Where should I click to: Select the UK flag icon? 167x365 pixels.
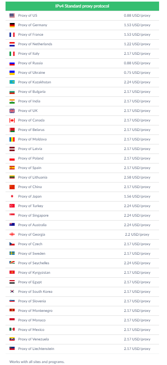[x=12, y=111]
